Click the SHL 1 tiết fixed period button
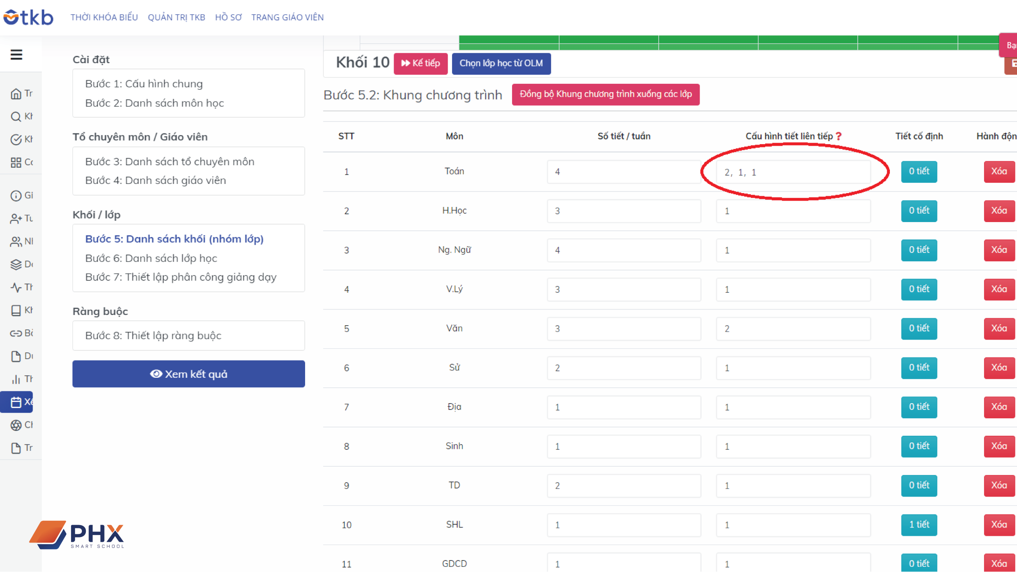The image size is (1017, 572). (x=919, y=525)
